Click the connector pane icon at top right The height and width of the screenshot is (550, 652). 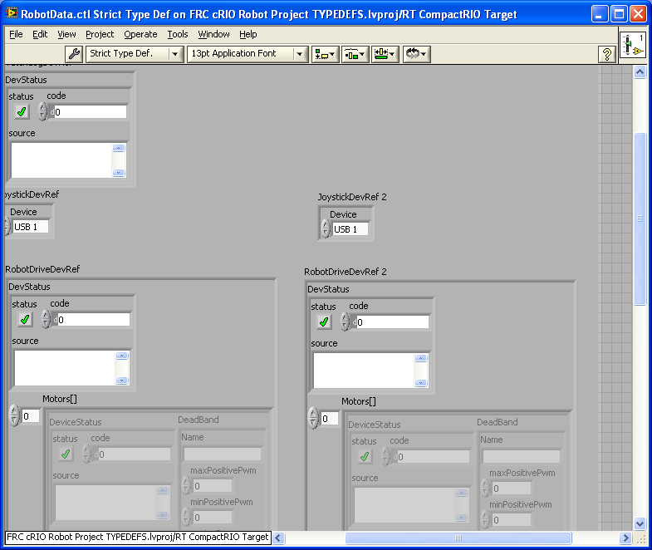click(x=633, y=45)
